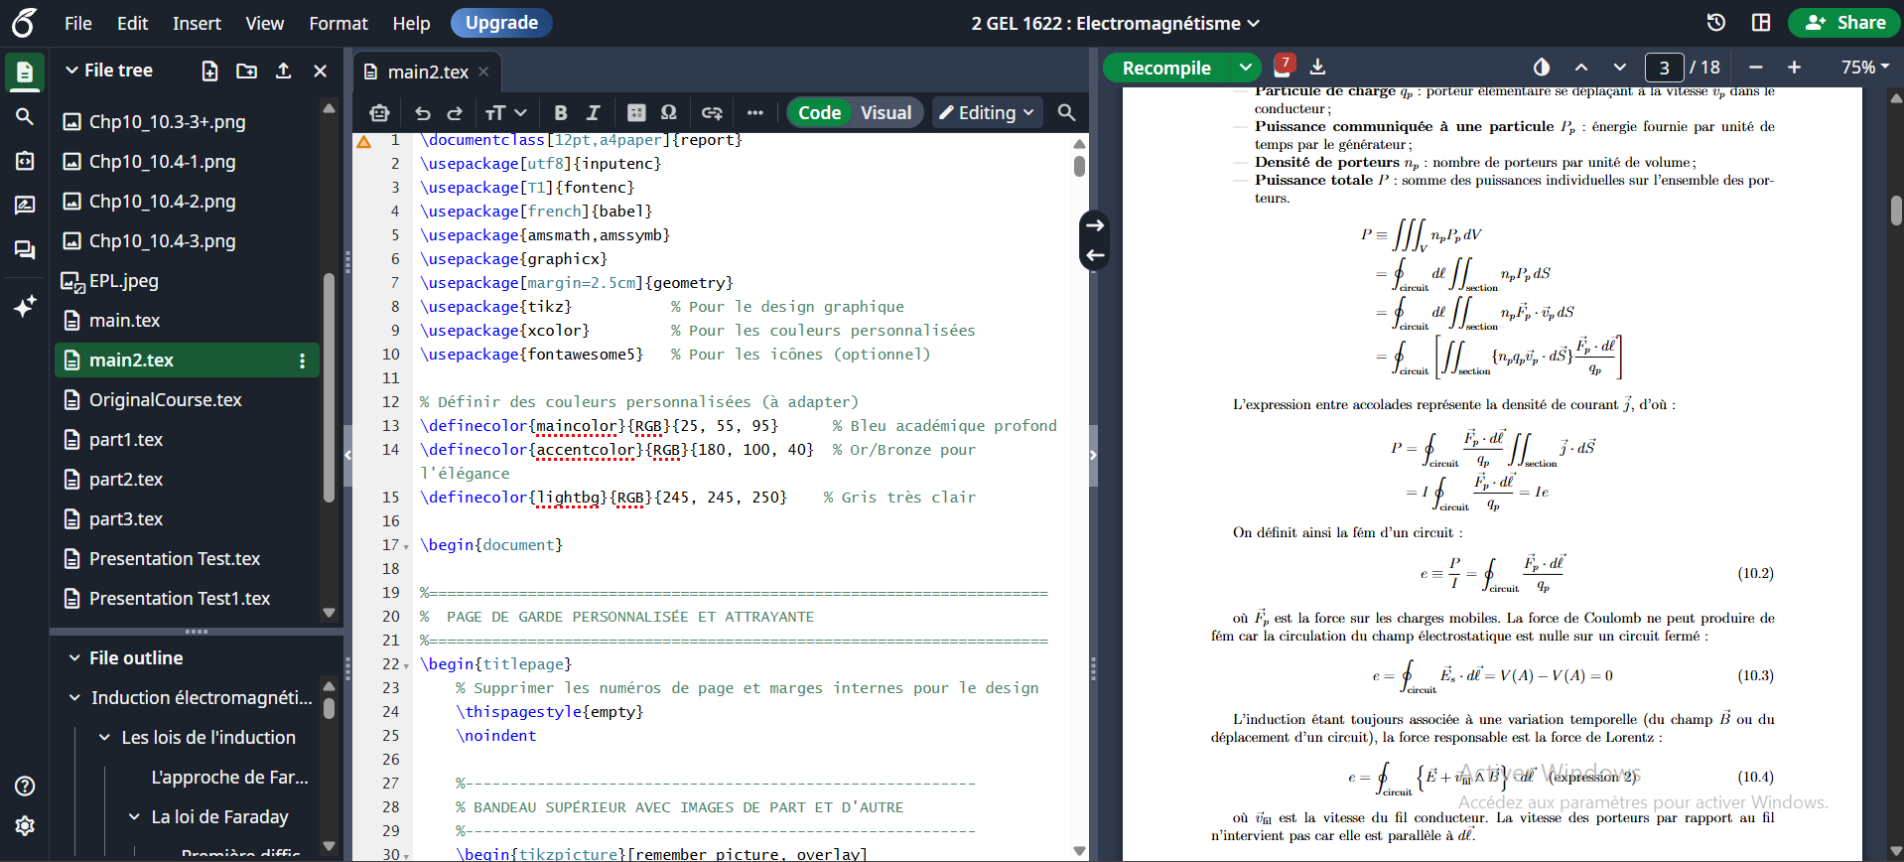The width and height of the screenshot is (1904, 862).
Task: Collapse Induction électromagnéti... outline item
Action: tap(74, 697)
